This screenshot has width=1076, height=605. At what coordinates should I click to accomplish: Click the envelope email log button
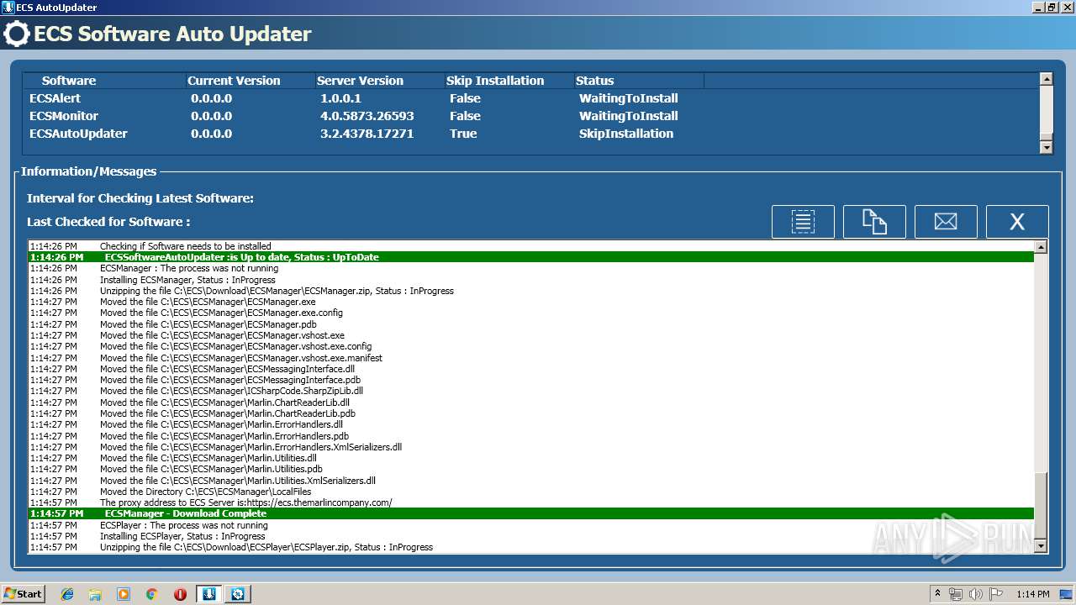pos(946,222)
